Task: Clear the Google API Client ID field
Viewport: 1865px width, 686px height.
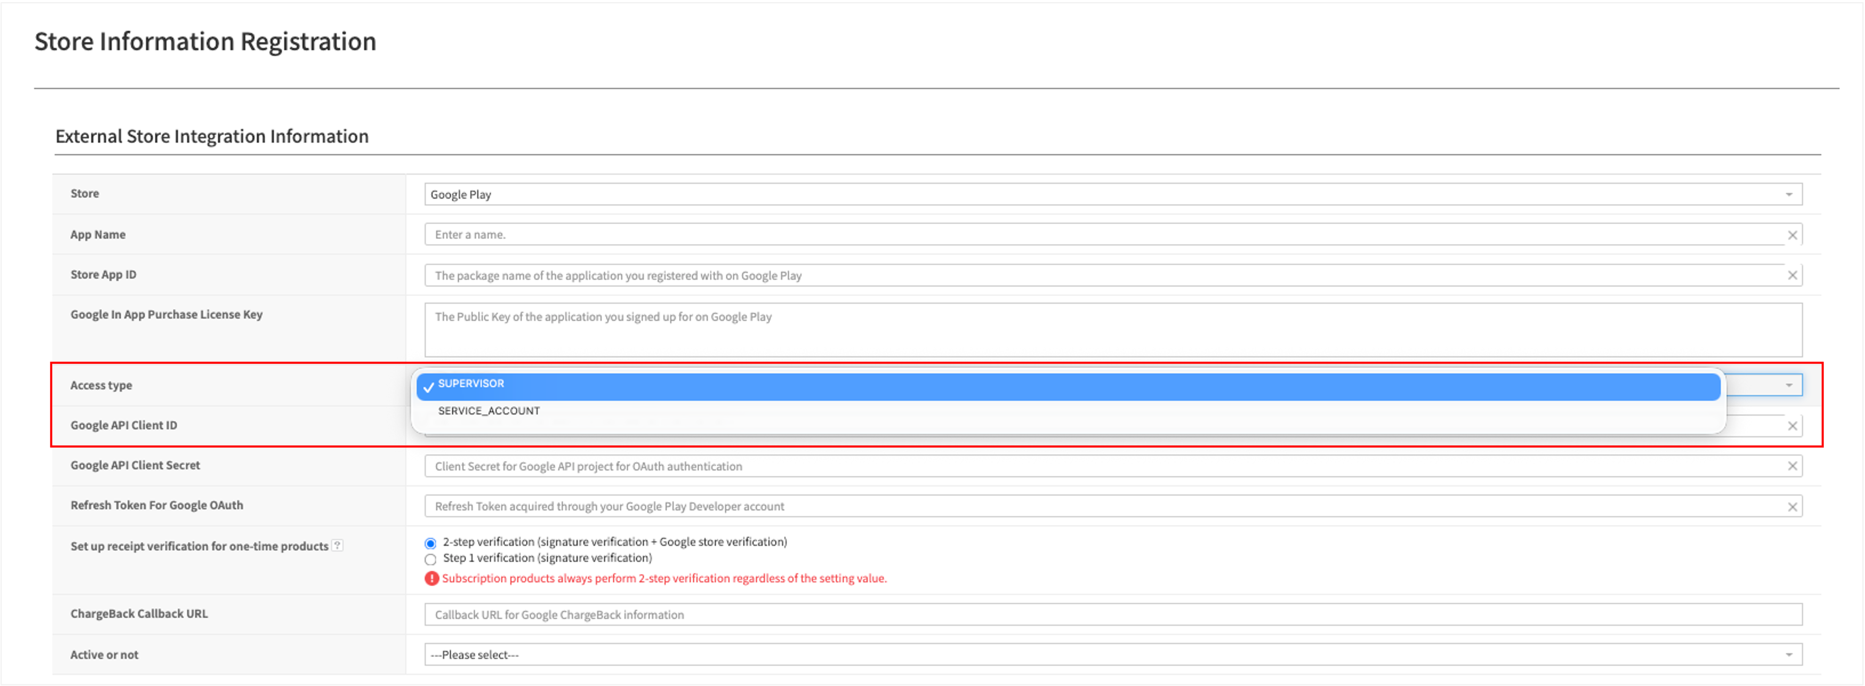Action: tap(1792, 426)
